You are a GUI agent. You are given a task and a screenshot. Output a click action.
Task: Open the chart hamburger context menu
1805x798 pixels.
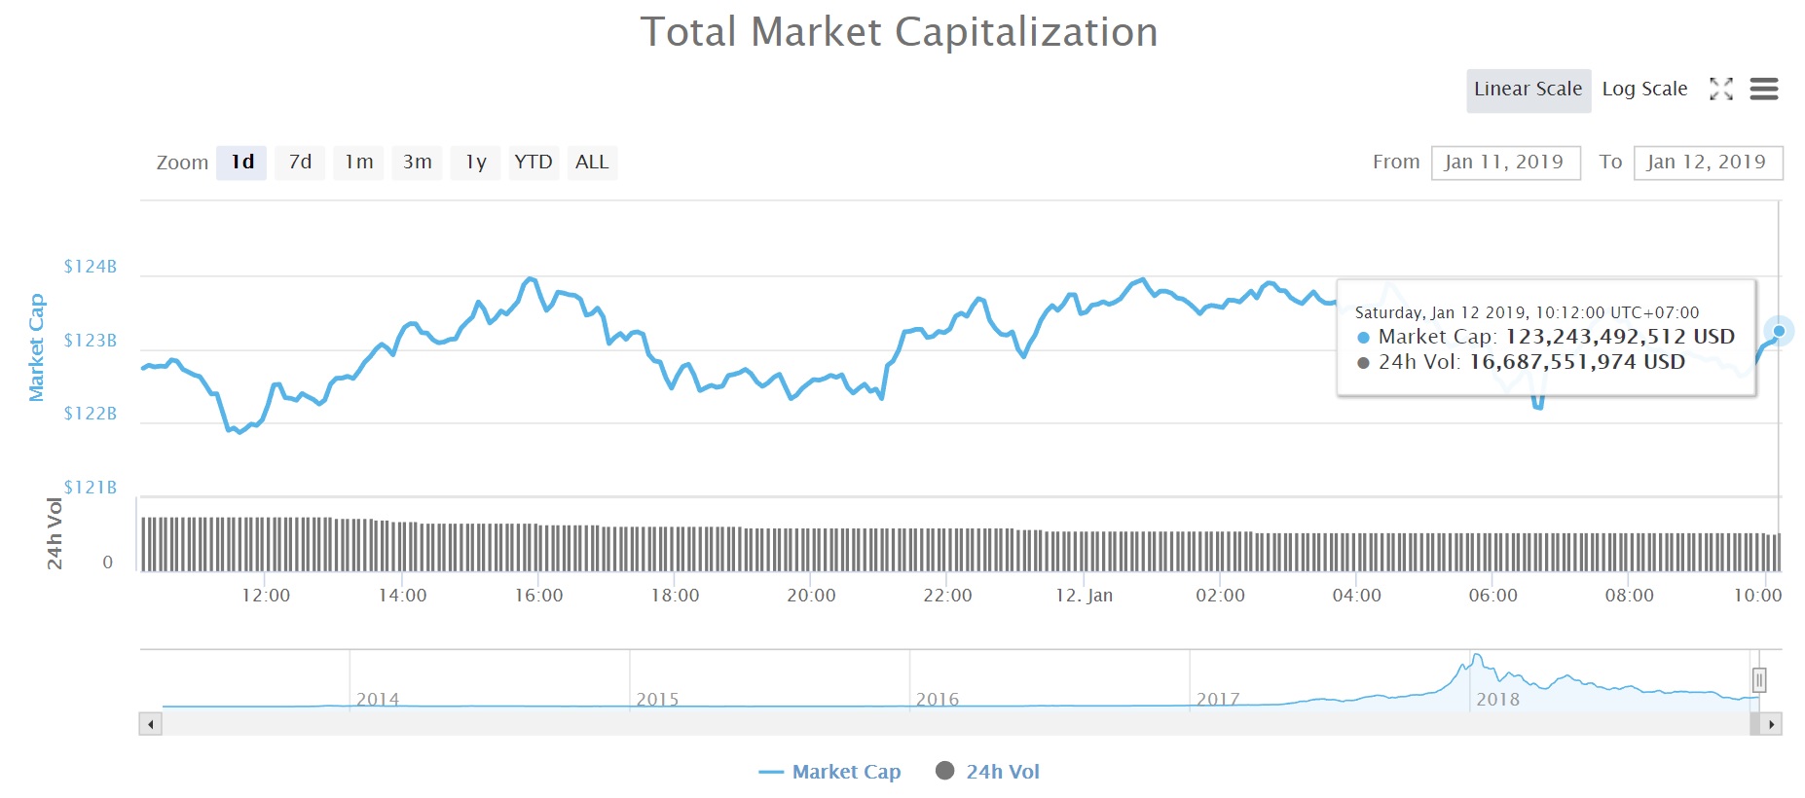click(x=1763, y=90)
